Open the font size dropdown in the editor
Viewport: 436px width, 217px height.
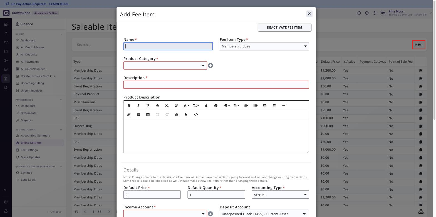pyautogui.click(x=196, y=106)
